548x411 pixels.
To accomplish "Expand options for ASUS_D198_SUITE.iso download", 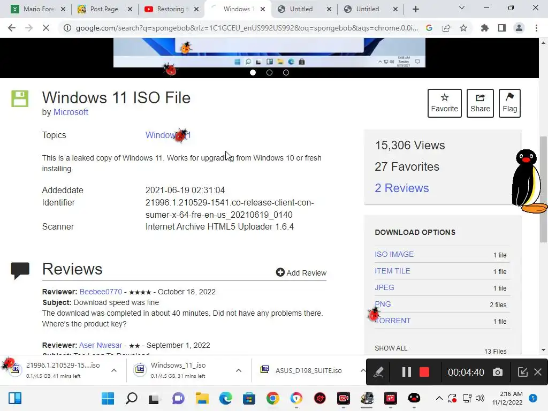I will 363,370.
